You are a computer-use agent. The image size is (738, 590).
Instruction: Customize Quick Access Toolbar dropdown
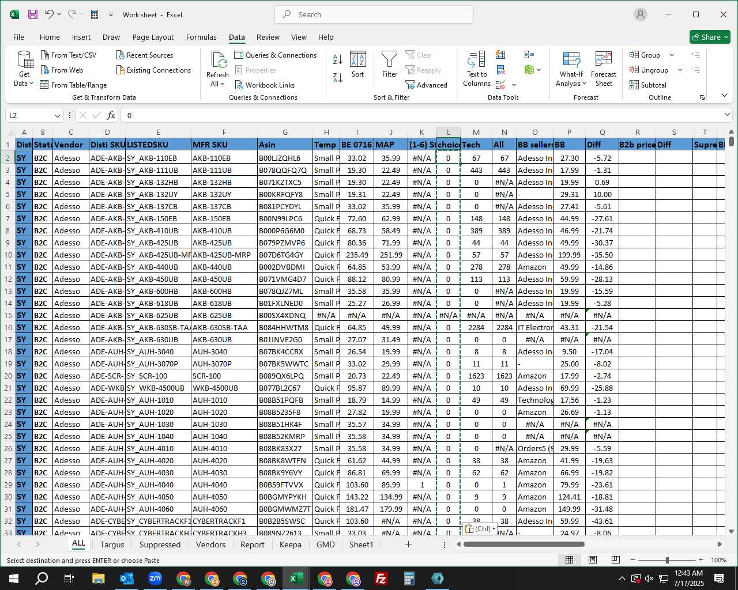tap(111, 14)
